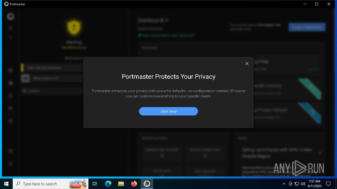Open File Explorer from the taskbar
Image resolution: width=337 pixels, height=189 pixels.
click(121, 184)
